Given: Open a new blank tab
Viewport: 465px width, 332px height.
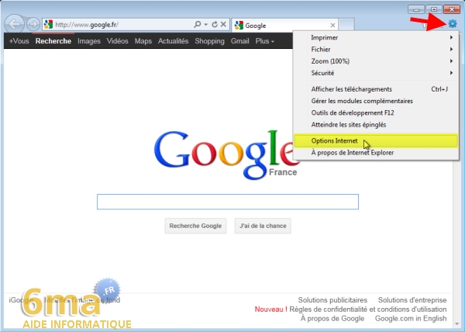Looking at the screenshot, I should 346,24.
